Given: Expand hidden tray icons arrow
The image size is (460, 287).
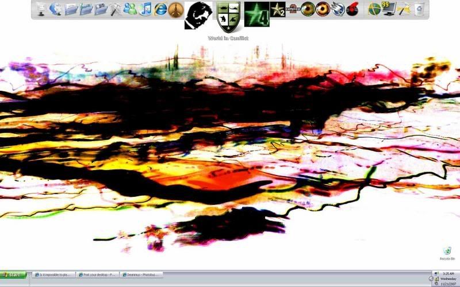Looking at the screenshot, I should pos(431,278).
